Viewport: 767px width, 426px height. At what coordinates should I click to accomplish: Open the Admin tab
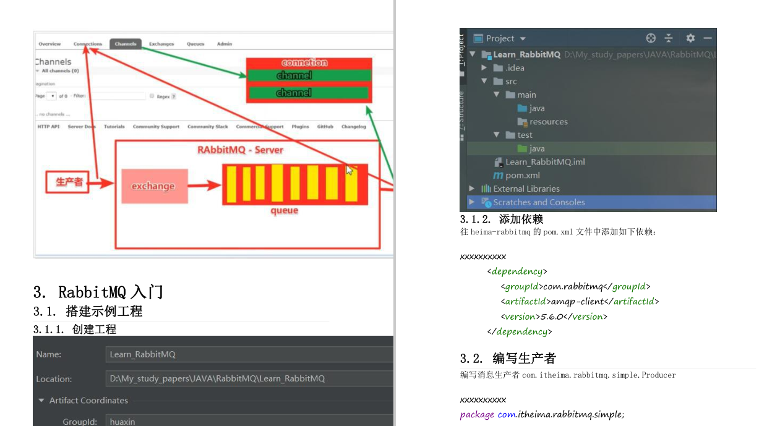point(224,44)
